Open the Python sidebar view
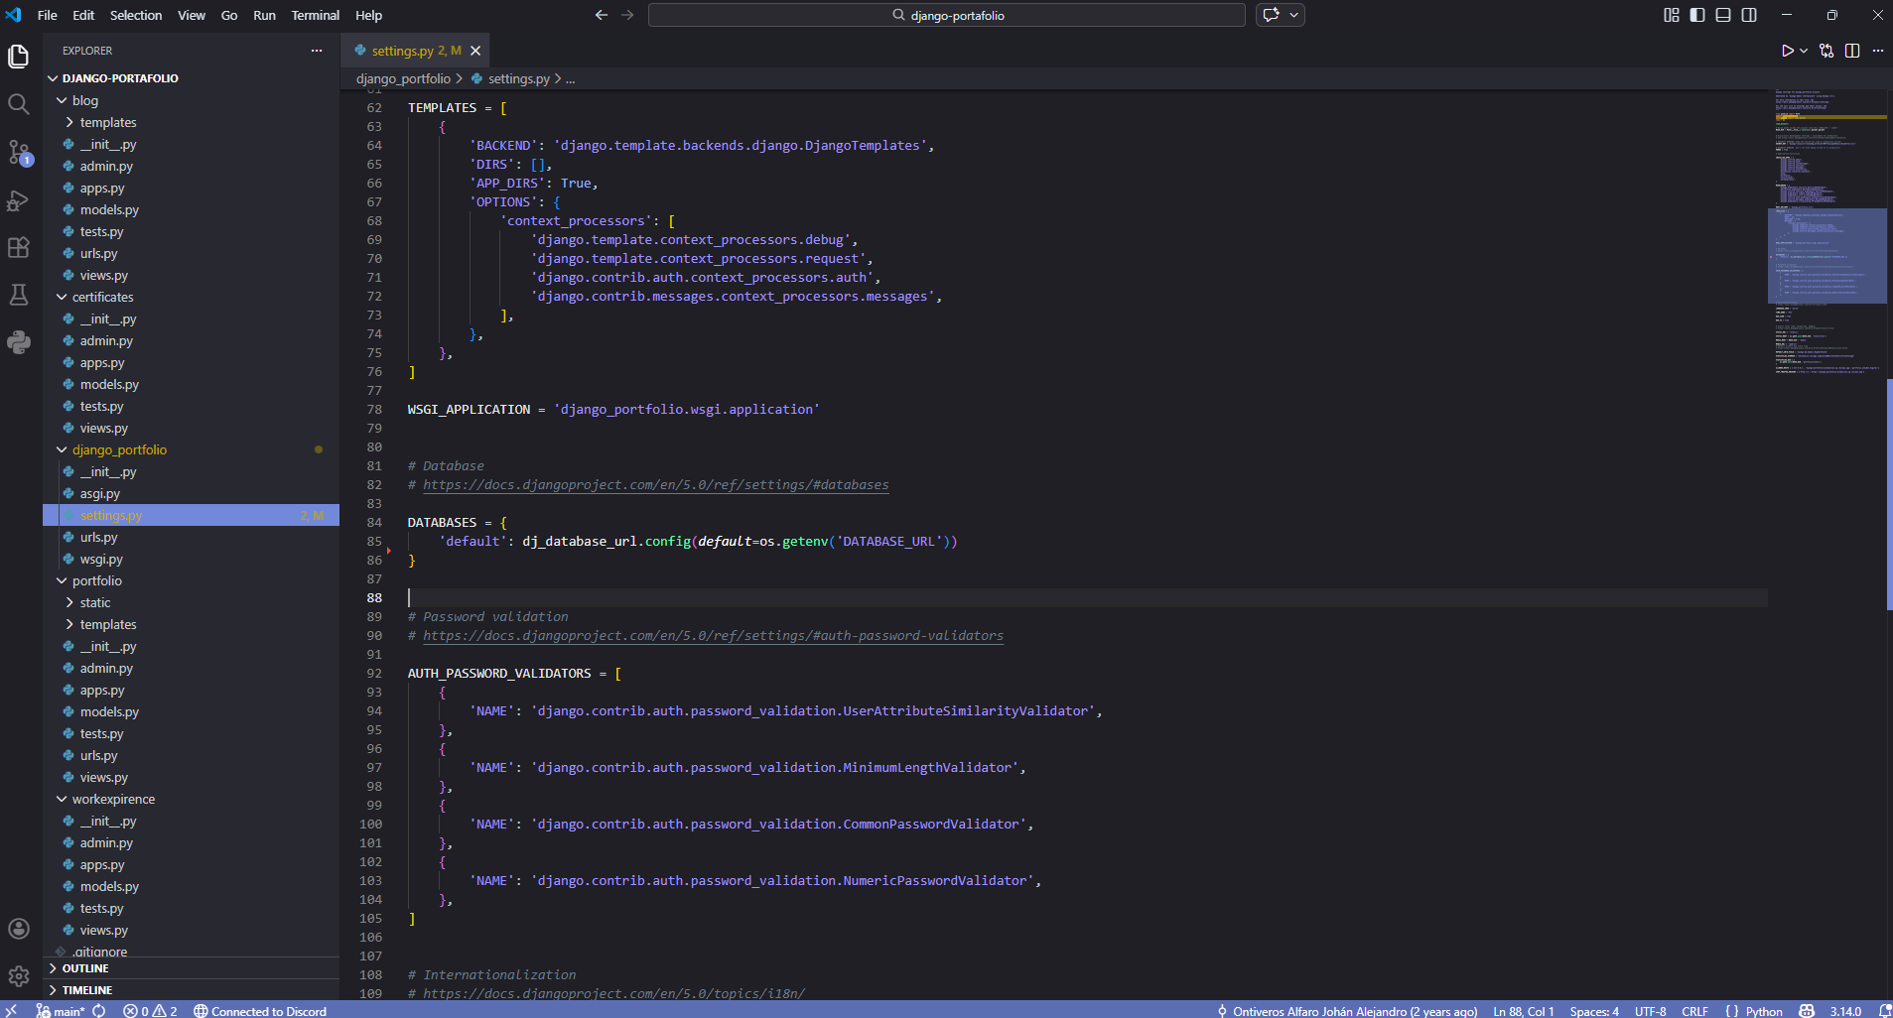1893x1018 pixels. [19, 342]
